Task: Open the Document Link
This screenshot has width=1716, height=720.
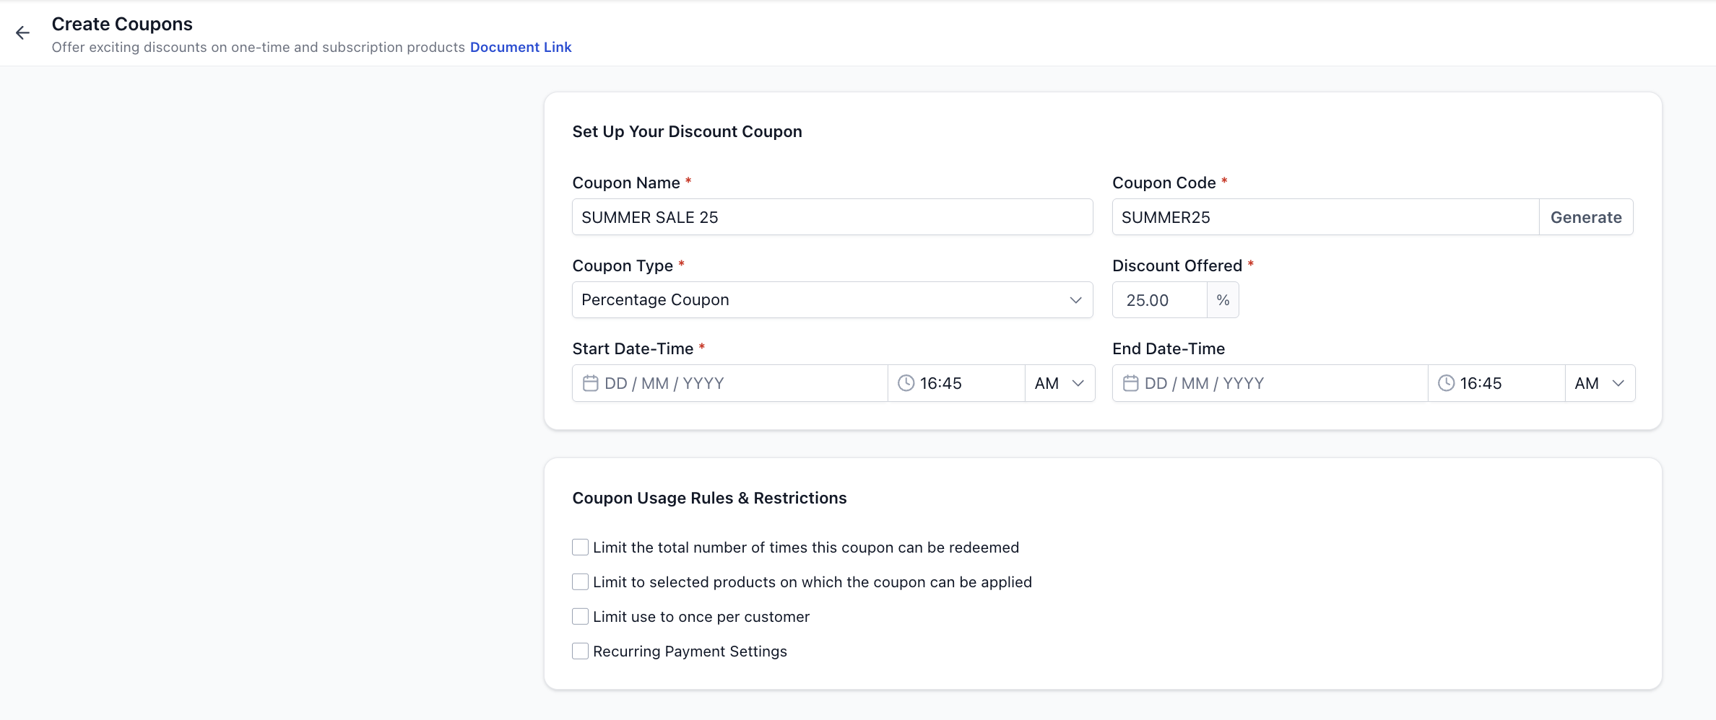Action: [521, 47]
